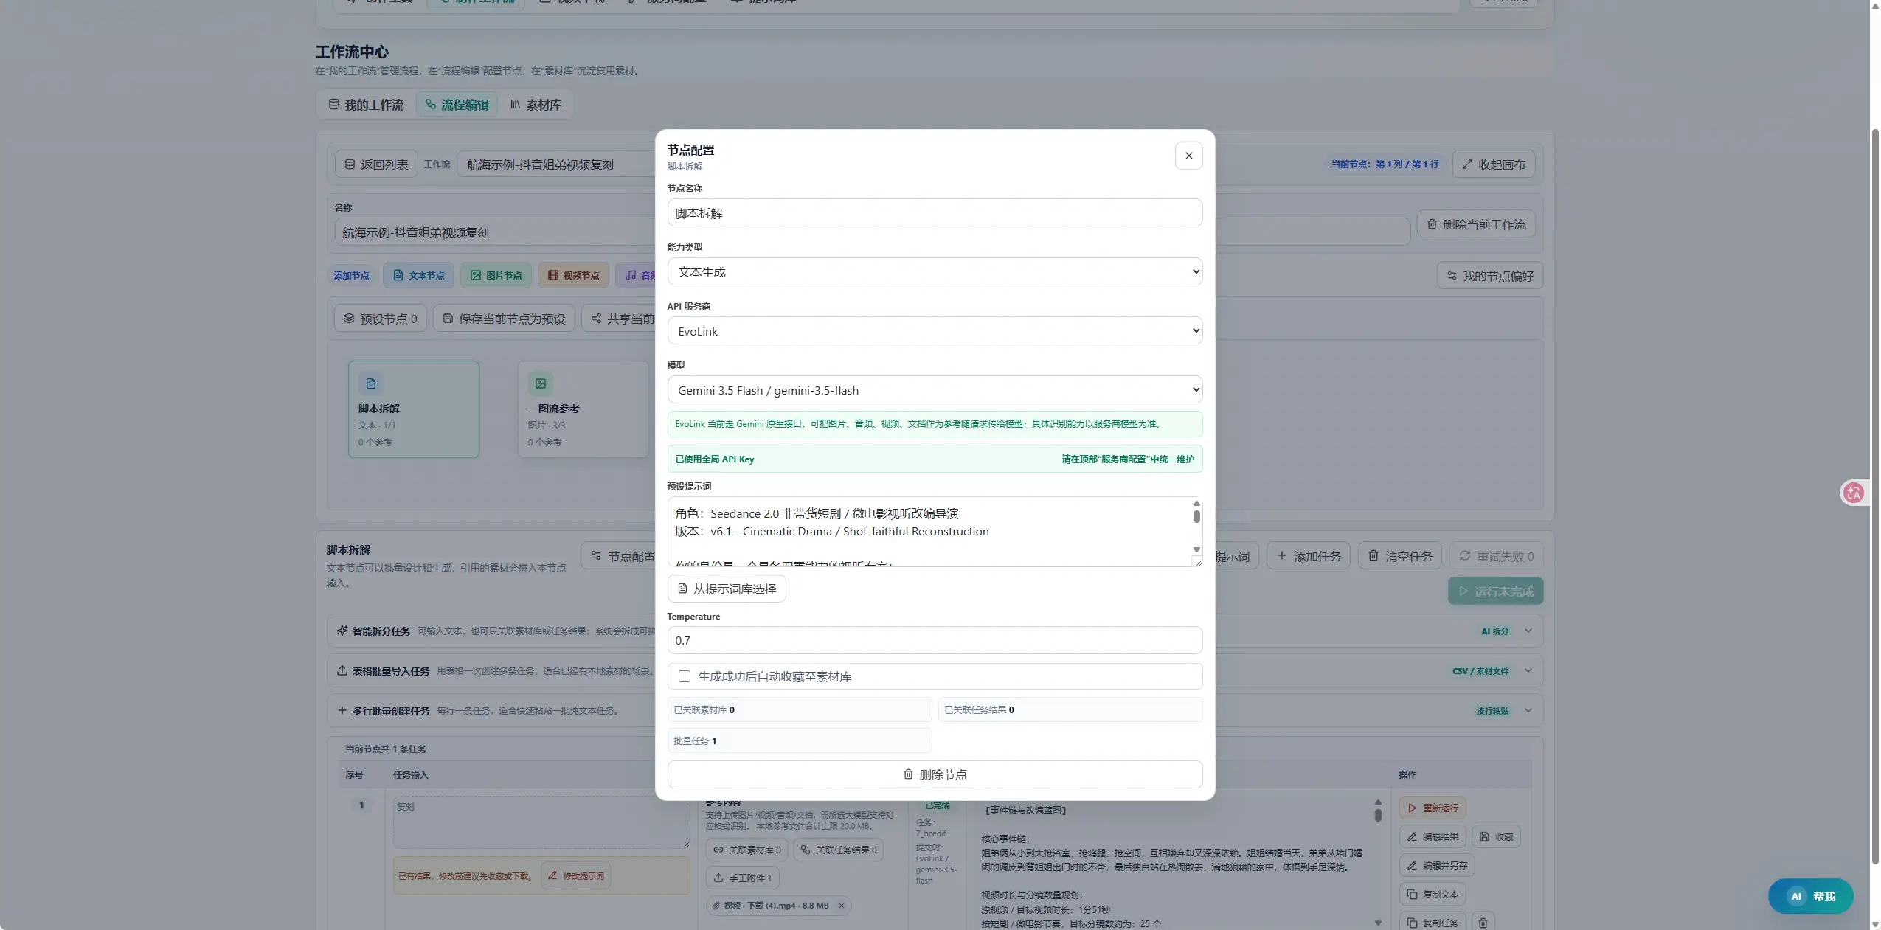Screen dimensions: 1881x930
Task: Select the 脚本拆解 node card on canvas
Action: point(414,409)
